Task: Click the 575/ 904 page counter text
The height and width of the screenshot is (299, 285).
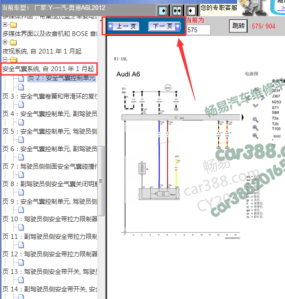Action: click(264, 26)
